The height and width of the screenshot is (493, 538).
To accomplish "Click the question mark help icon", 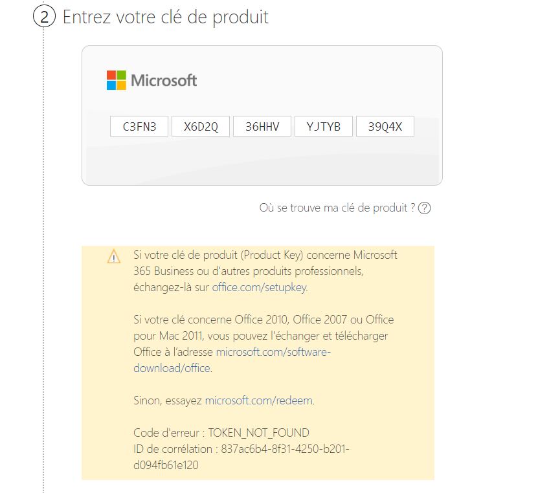I will click(x=425, y=208).
